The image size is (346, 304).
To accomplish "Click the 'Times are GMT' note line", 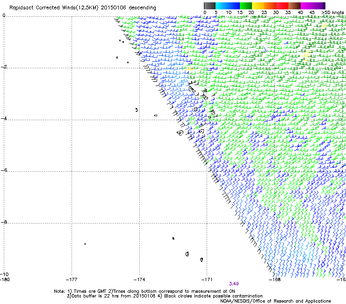I will [144, 291].
